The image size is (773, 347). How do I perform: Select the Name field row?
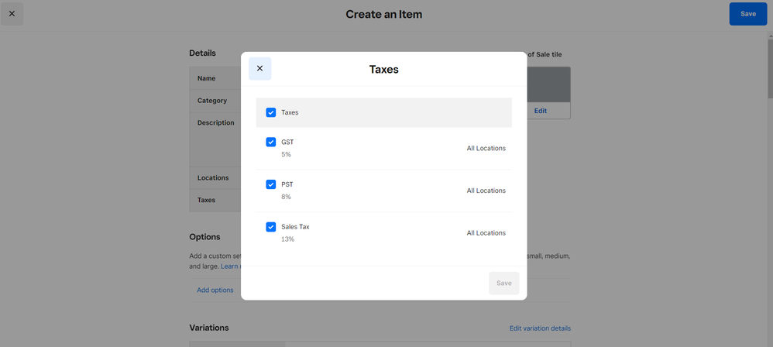pos(215,78)
